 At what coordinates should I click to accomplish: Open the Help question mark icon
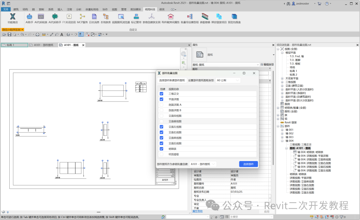327,4
